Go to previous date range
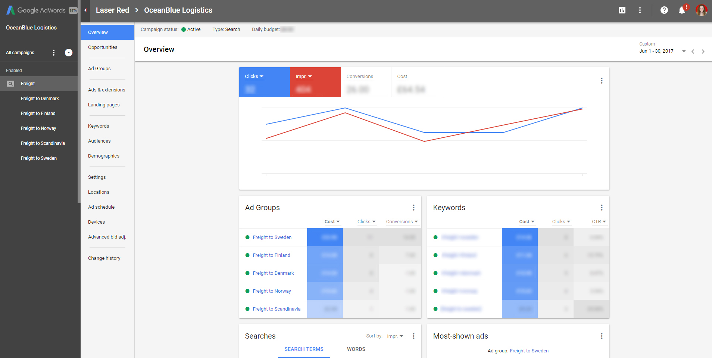The width and height of the screenshot is (712, 358). tap(693, 52)
